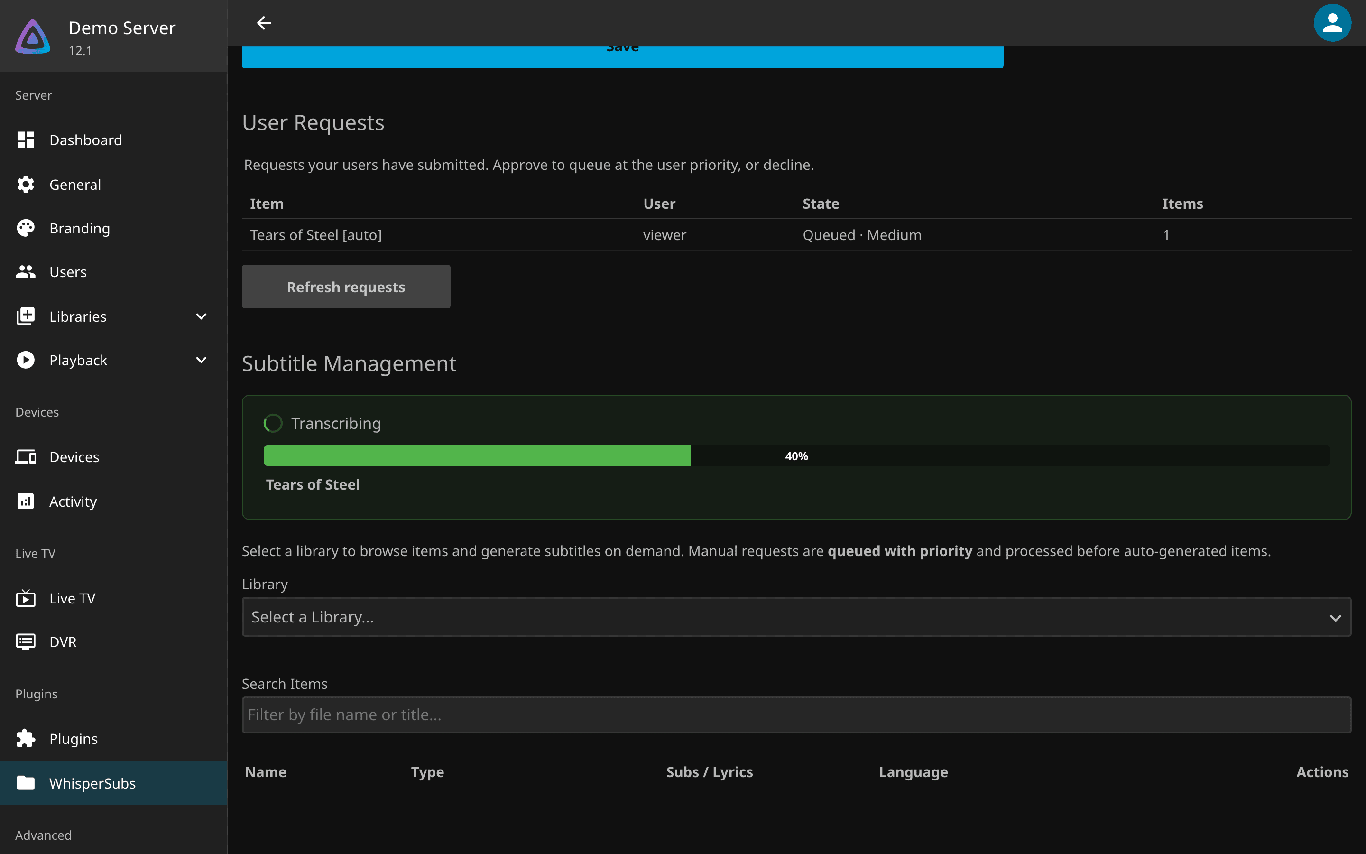Click the Devices menu label

pos(74,456)
